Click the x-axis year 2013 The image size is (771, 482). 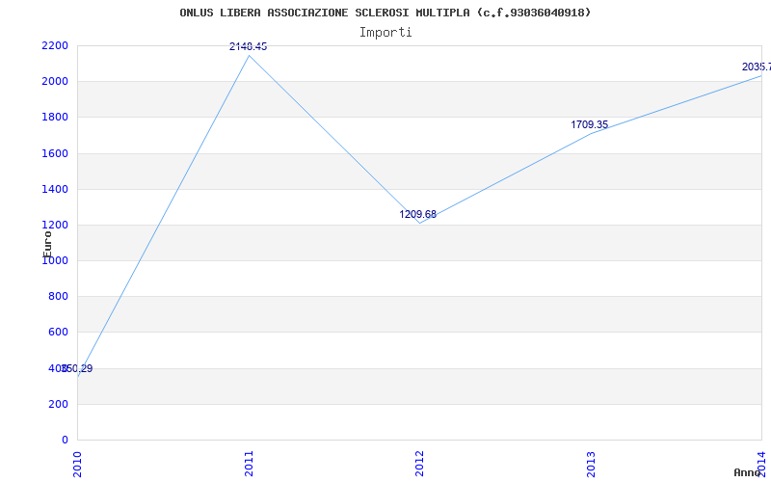tap(591, 464)
